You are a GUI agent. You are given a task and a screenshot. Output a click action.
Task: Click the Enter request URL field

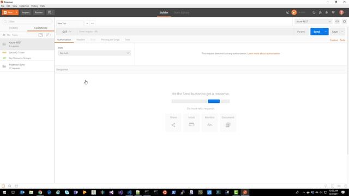point(185,32)
